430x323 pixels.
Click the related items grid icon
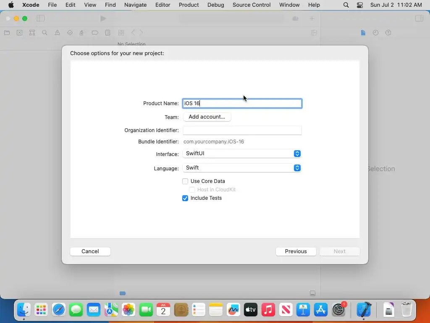(x=121, y=33)
